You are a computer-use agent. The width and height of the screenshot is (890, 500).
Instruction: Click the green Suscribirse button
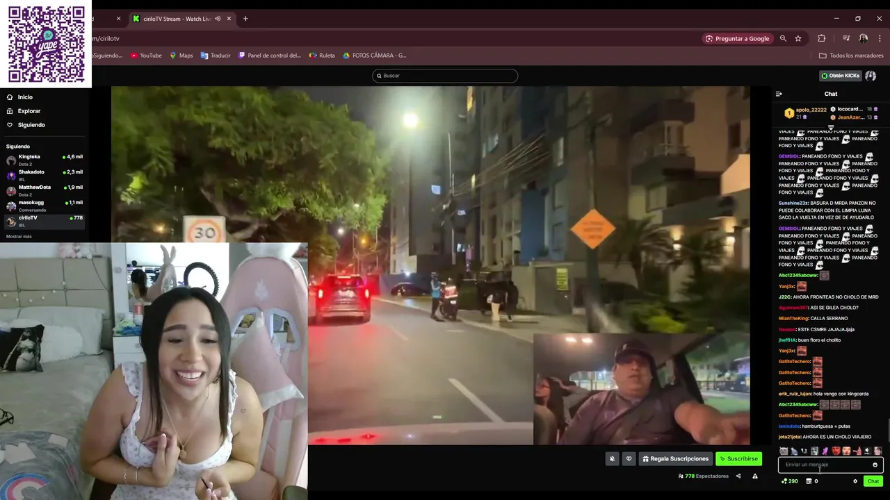coord(738,459)
